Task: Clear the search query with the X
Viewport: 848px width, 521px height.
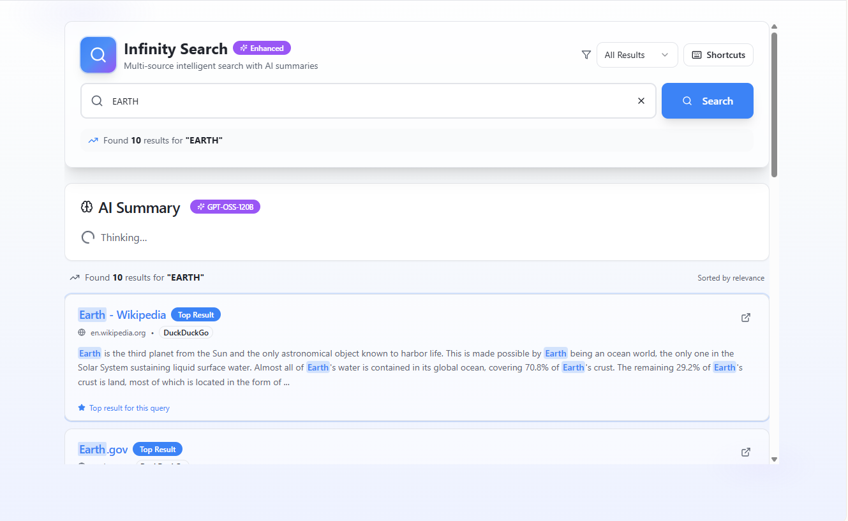Action: click(641, 100)
